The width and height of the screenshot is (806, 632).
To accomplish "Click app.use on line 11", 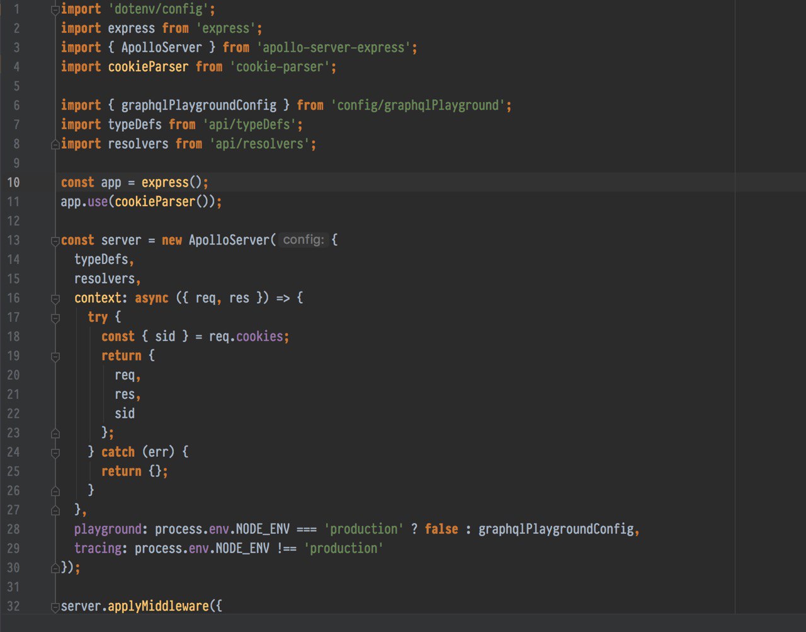I will 84,202.
